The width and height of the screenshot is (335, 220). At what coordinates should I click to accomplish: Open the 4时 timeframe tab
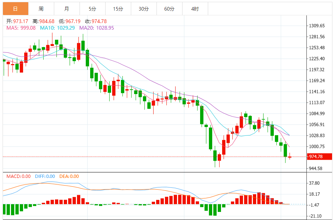(x=195, y=9)
